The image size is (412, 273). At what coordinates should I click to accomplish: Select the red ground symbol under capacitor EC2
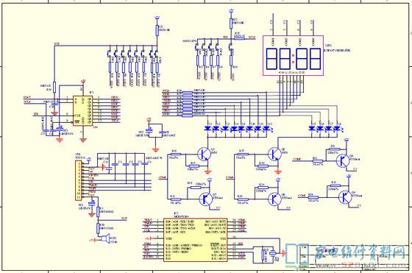156,150
